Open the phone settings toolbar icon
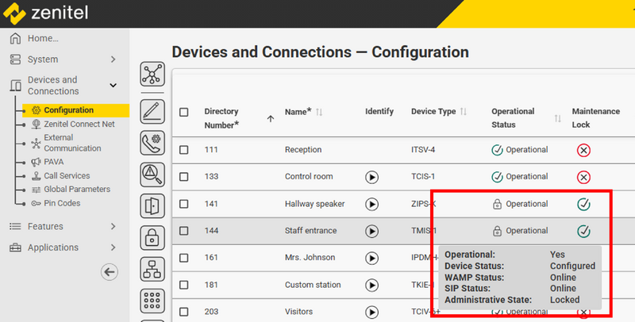This screenshot has width=635, height=322. (x=152, y=143)
